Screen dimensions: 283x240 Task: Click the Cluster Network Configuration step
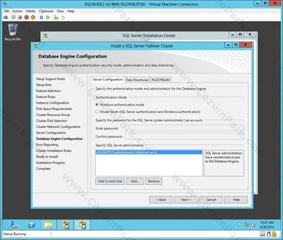coord(58,127)
